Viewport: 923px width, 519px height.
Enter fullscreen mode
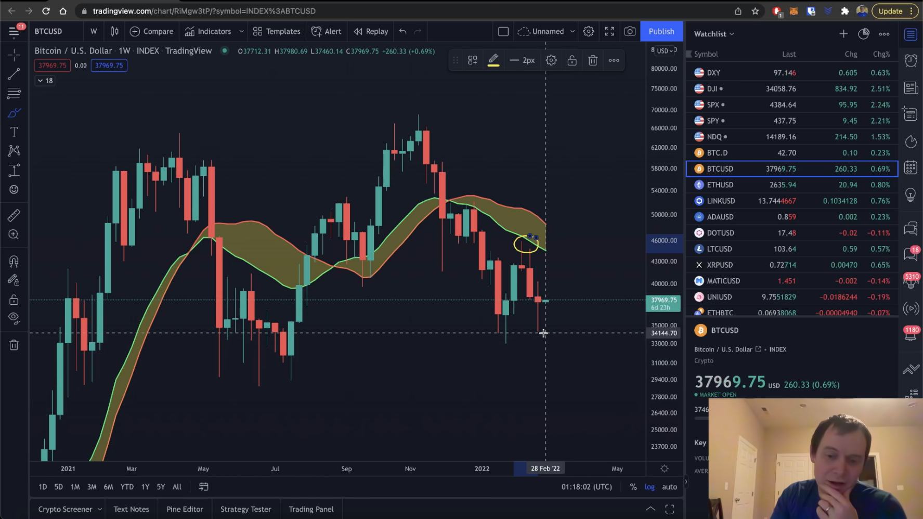(609, 31)
